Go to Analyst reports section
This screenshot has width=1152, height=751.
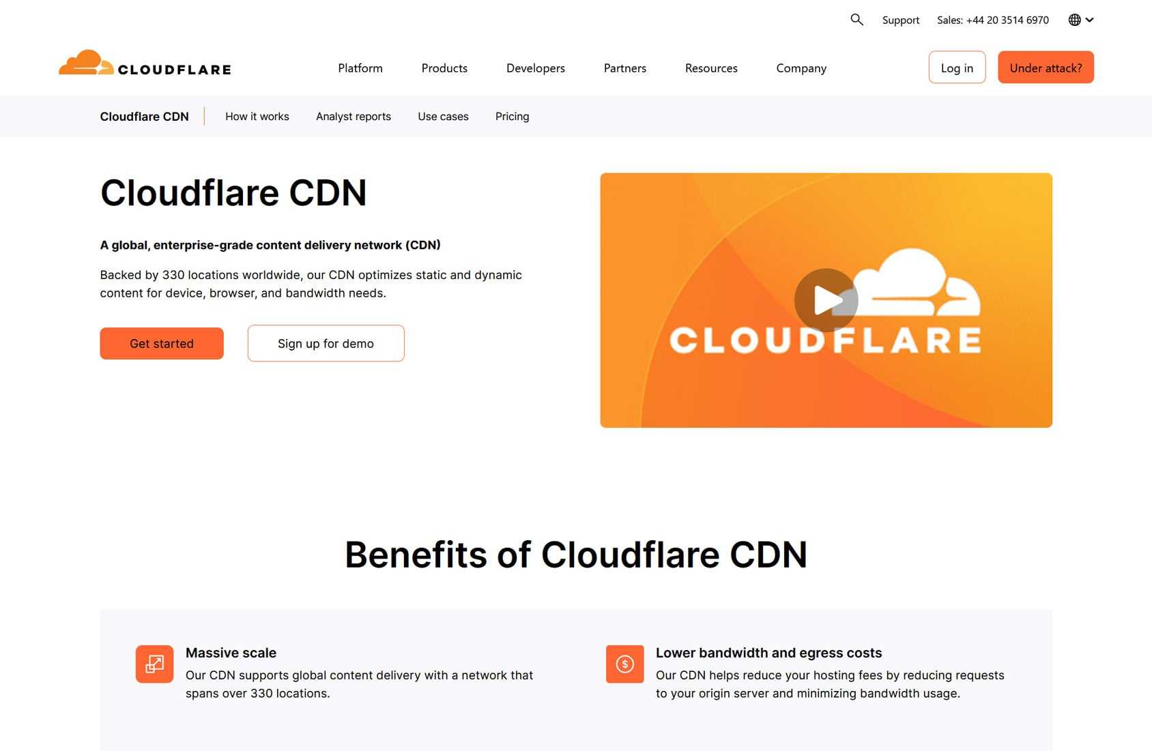tap(354, 117)
